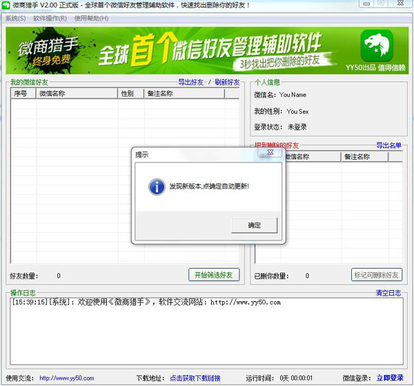This screenshot has height=386, width=414.
Task: Click the 备注名称 header in deleted friends list
Action: coord(364,156)
